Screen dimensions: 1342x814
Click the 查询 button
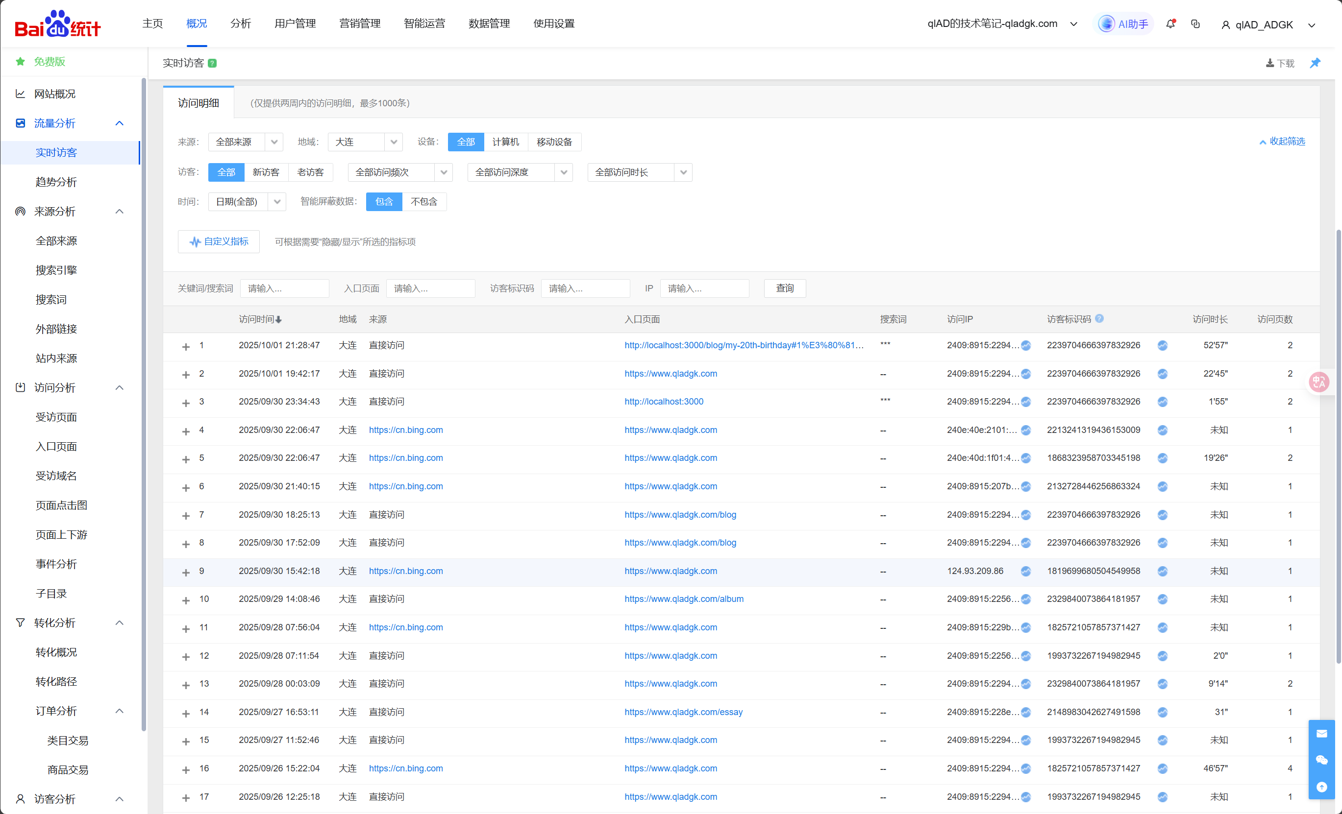point(784,288)
